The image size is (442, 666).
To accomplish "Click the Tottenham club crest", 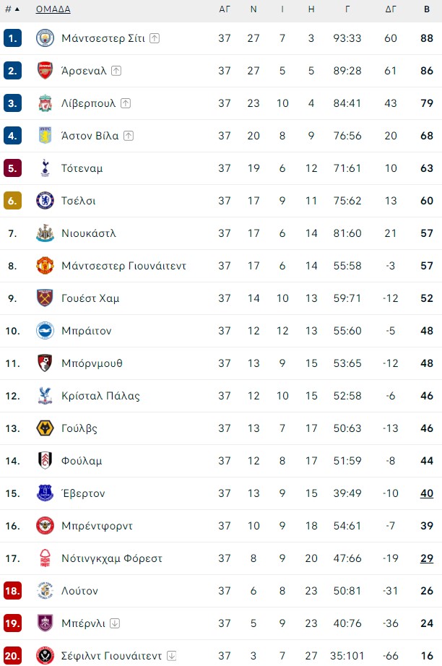I will 45,168.
